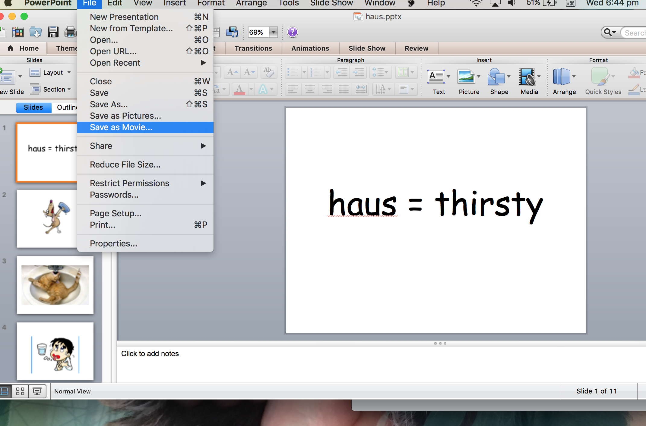Click the Shape insert icon
The width and height of the screenshot is (646, 426).
(x=496, y=77)
